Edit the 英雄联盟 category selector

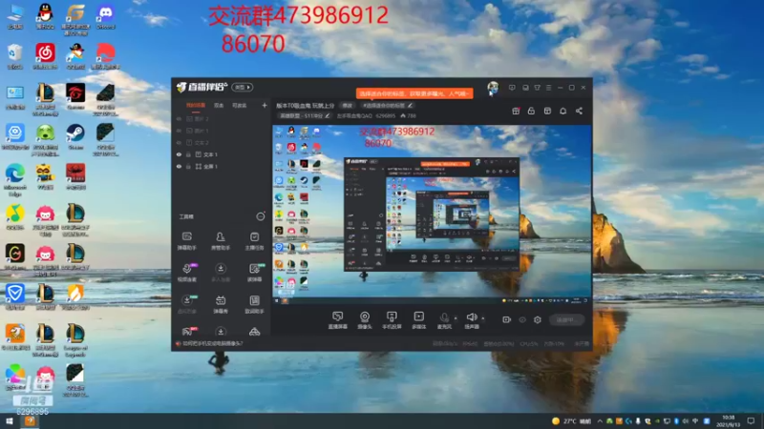[x=304, y=115]
